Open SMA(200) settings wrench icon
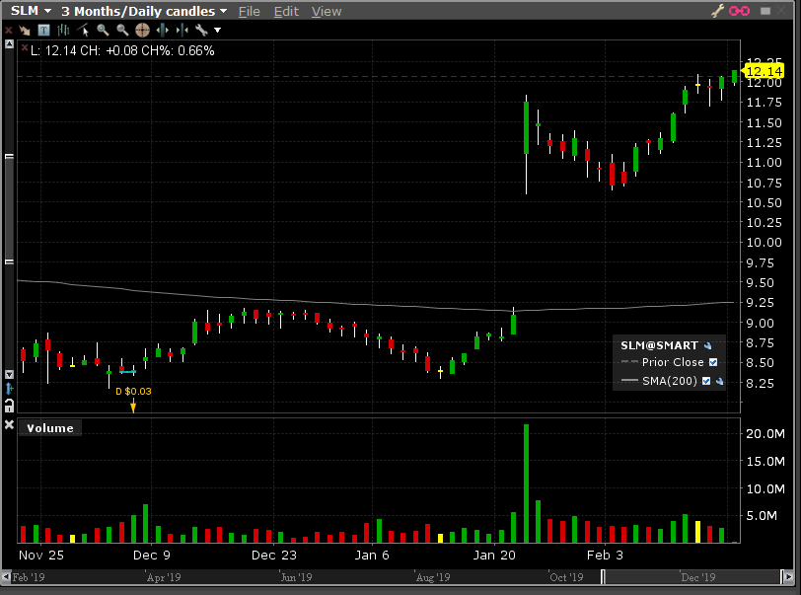 [x=720, y=381]
